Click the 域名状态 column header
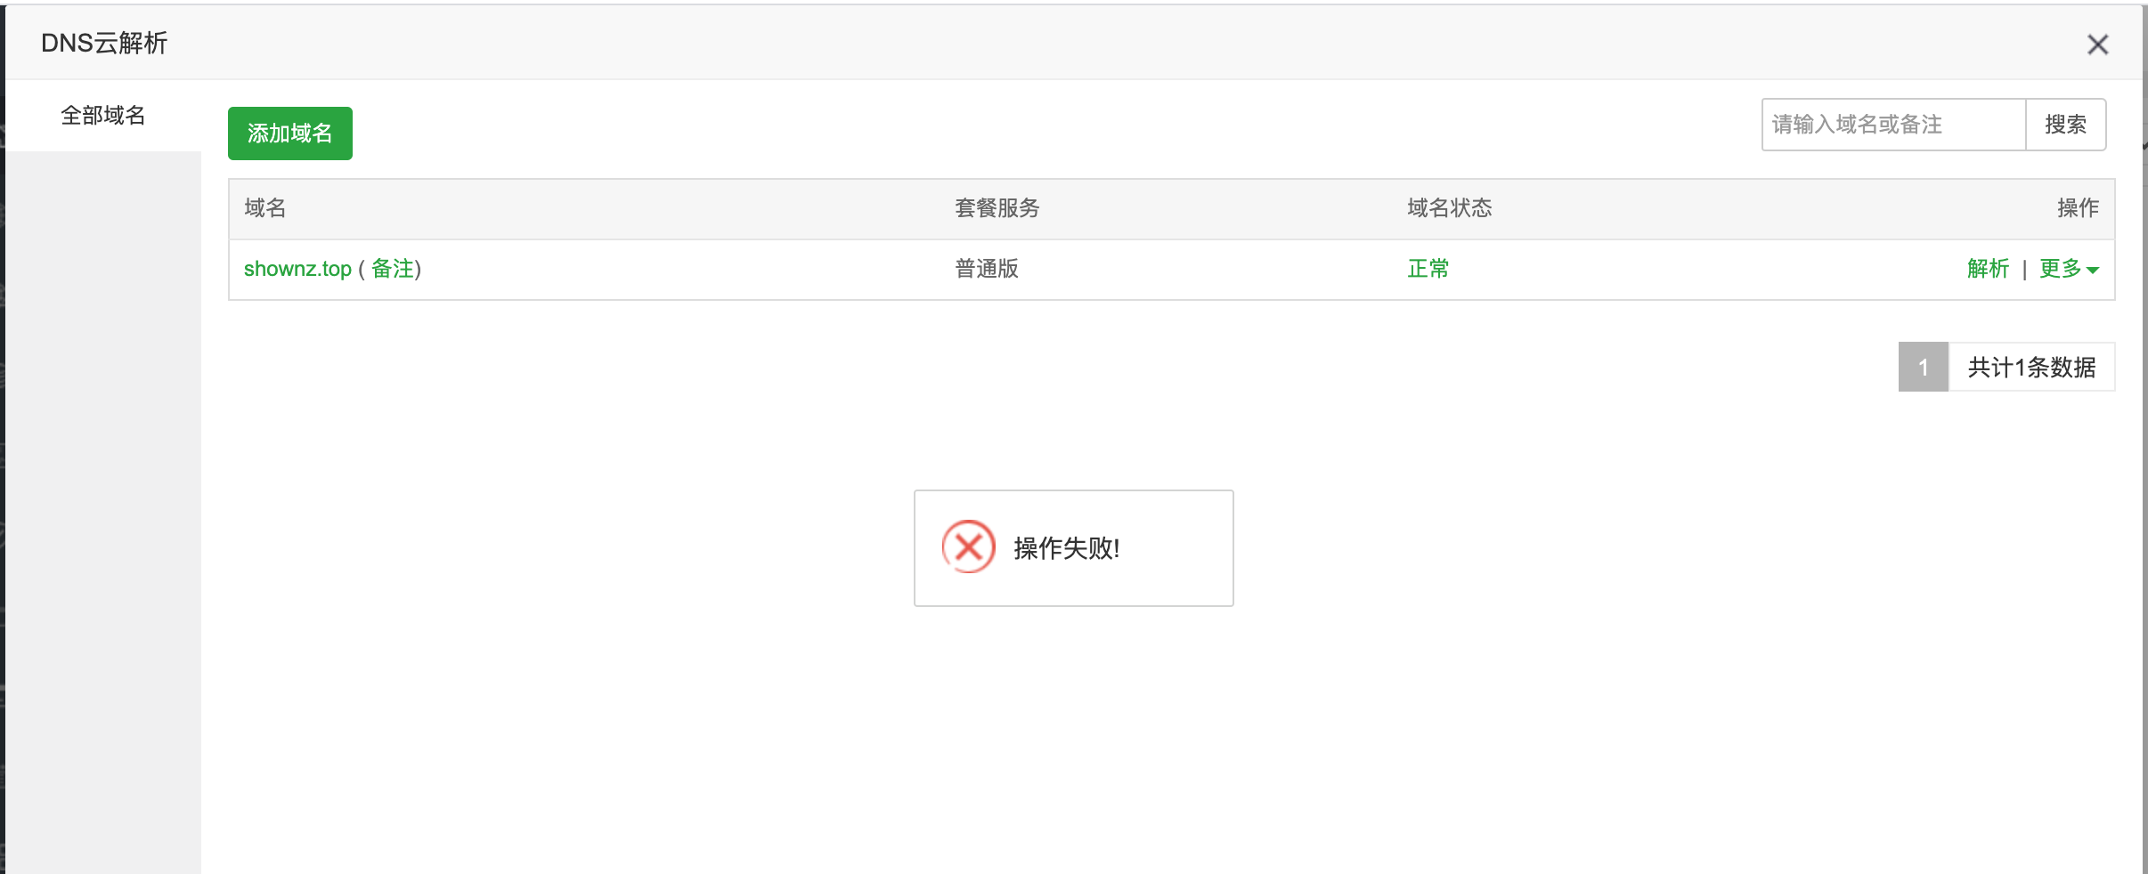Image resolution: width=2148 pixels, height=874 pixels. pos(1450,208)
